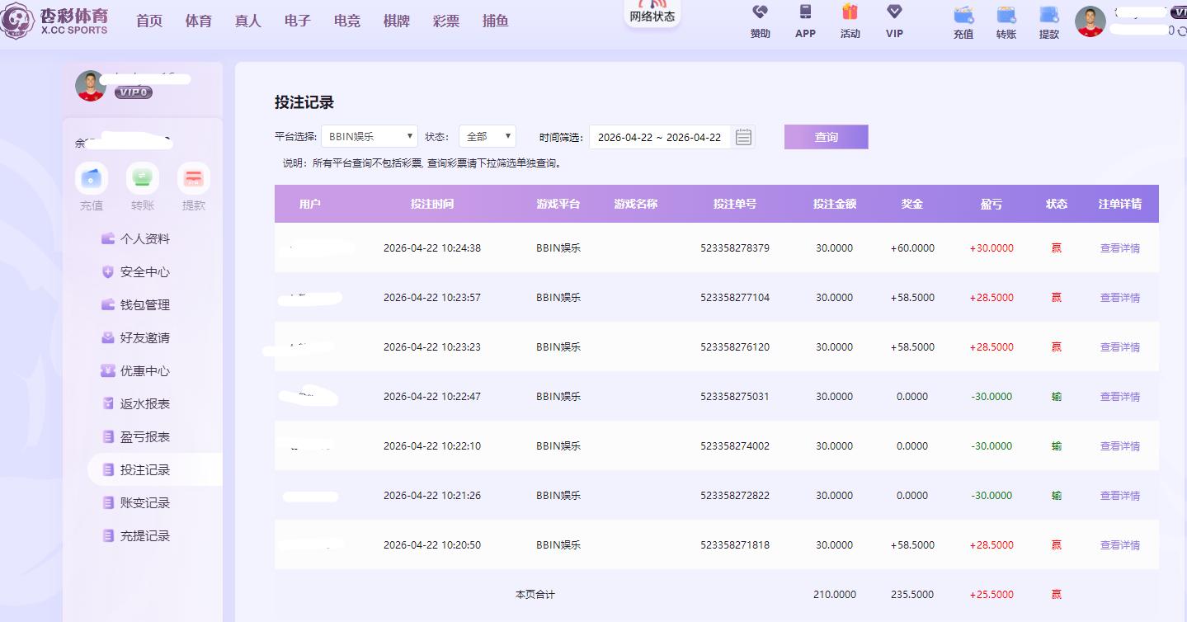Select 安全中心 in the sidebar menu

(144, 271)
